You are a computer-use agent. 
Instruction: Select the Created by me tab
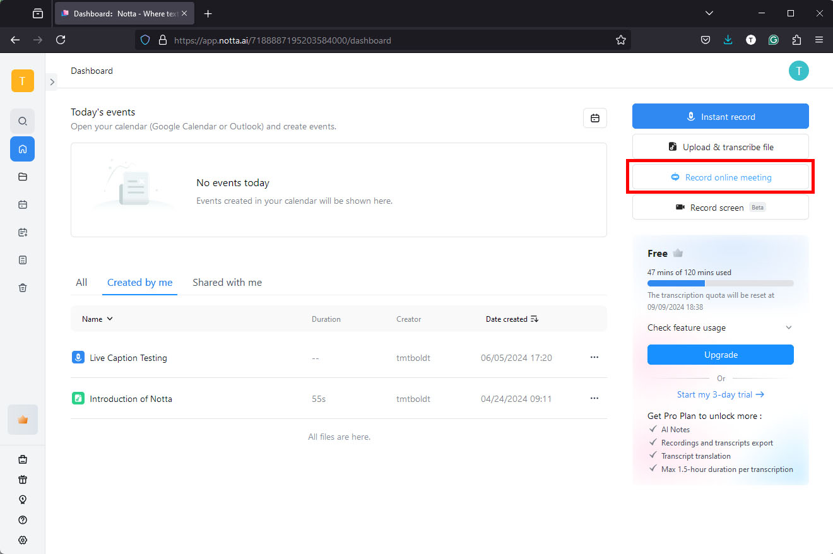pyautogui.click(x=140, y=283)
